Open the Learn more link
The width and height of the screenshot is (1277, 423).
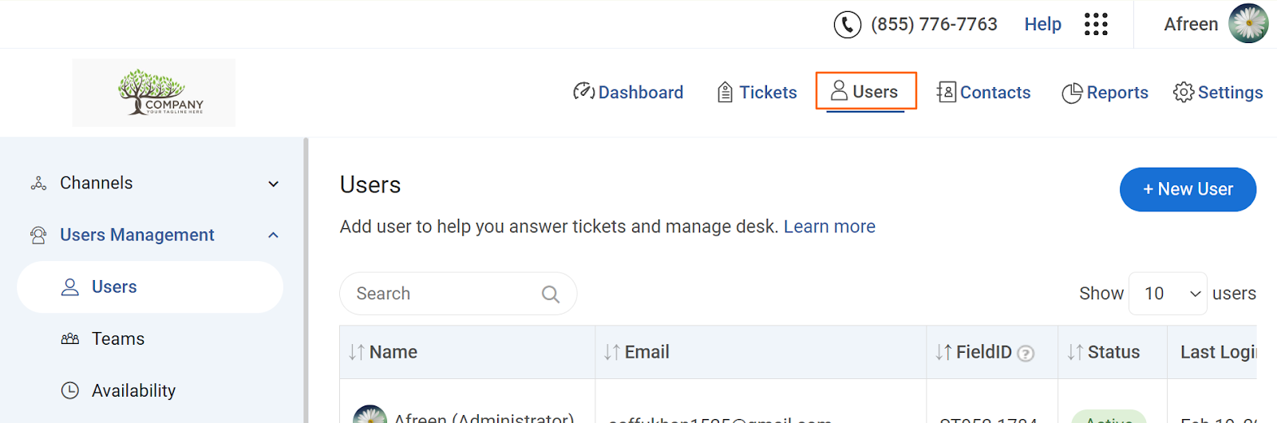coord(829,227)
